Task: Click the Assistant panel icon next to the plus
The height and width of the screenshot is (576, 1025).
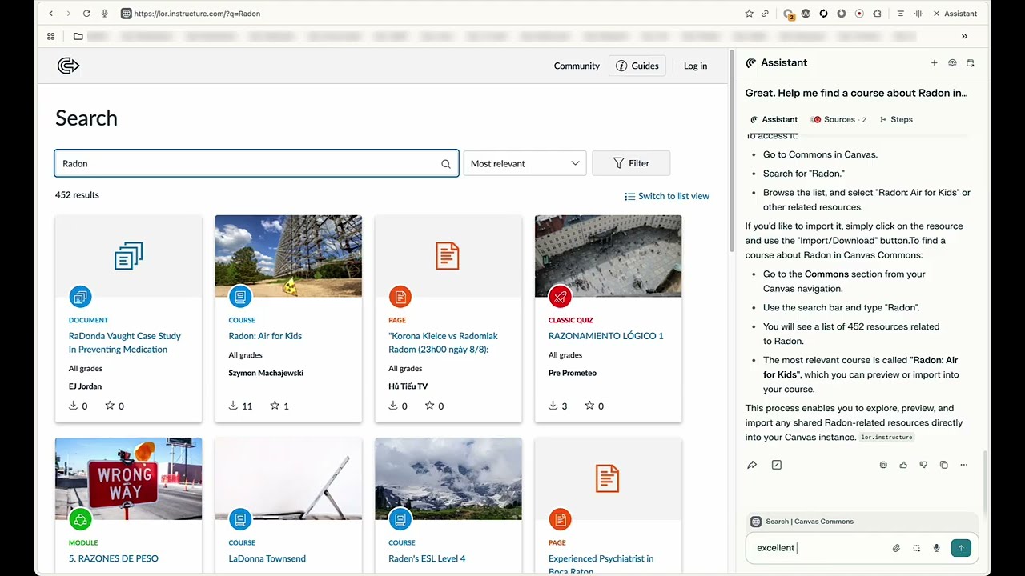Action: (x=952, y=62)
